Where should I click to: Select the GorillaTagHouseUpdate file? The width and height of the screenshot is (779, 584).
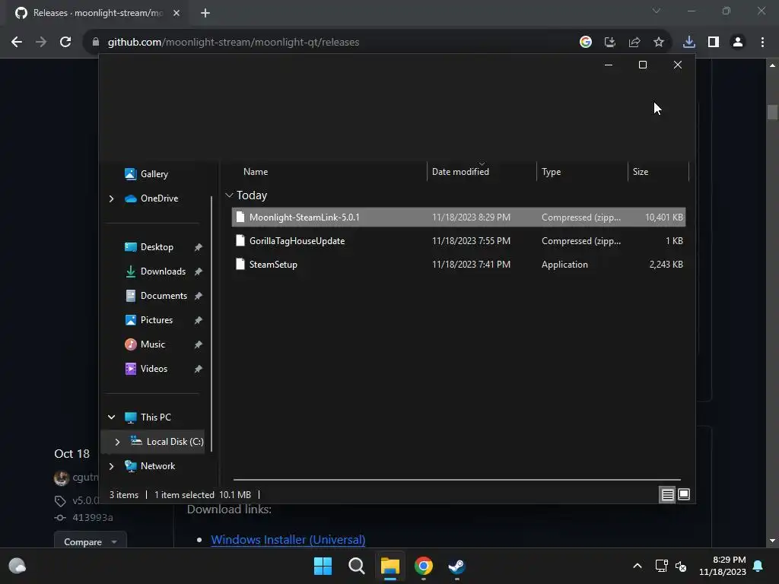[x=458, y=241]
